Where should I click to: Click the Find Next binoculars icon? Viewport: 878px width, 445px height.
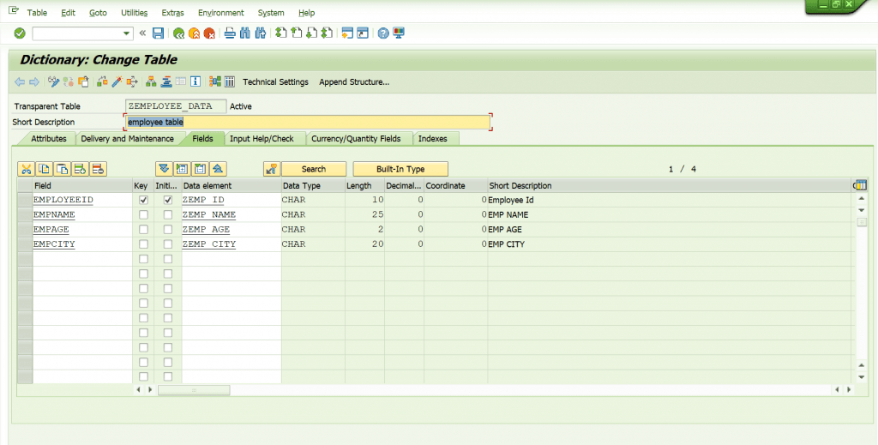[260, 33]
